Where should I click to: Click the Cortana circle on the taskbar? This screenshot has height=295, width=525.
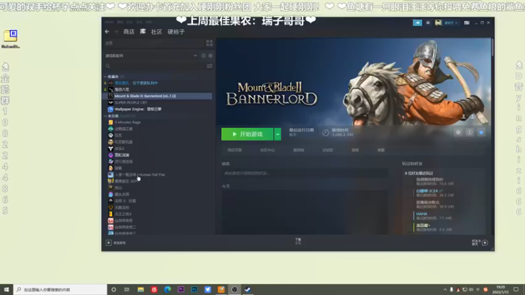click(x=114, y=289)
